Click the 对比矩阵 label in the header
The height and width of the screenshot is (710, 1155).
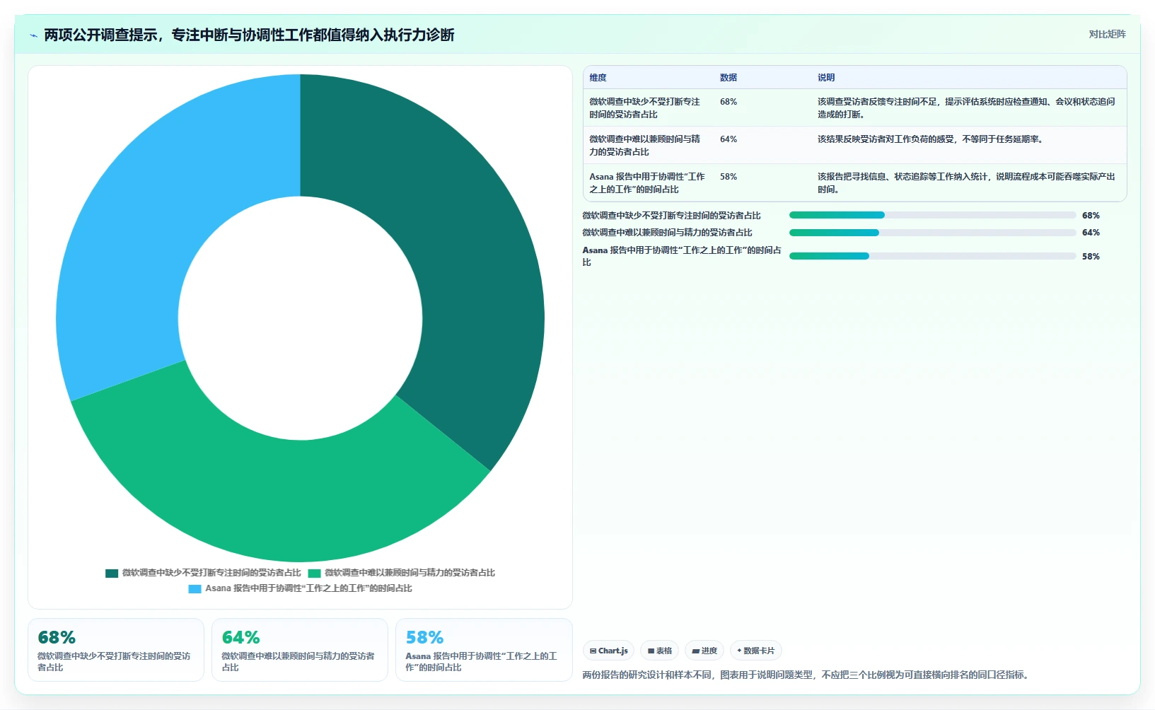click(x=1107, y=34)
